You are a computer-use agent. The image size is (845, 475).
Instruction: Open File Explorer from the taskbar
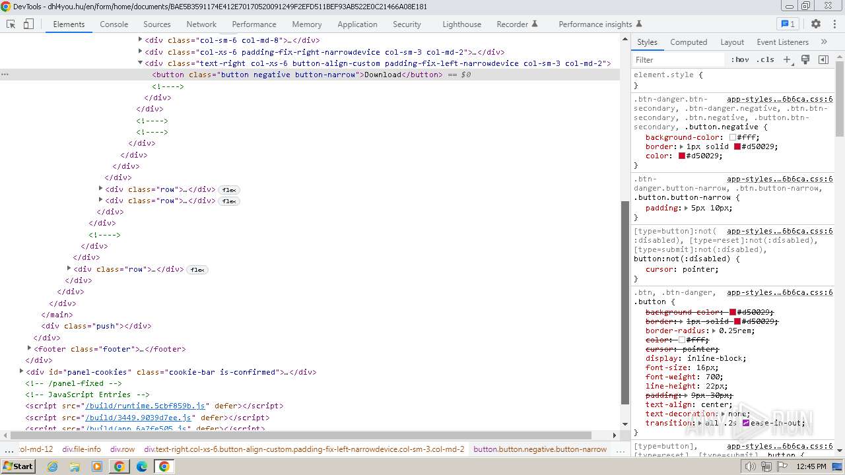point(75,466)
